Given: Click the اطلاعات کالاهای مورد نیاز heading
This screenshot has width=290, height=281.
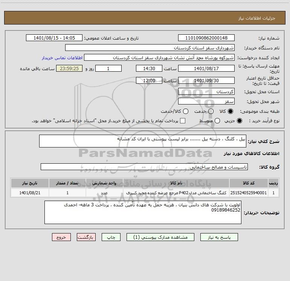Looking at the screenshot, I should (252, 154).
